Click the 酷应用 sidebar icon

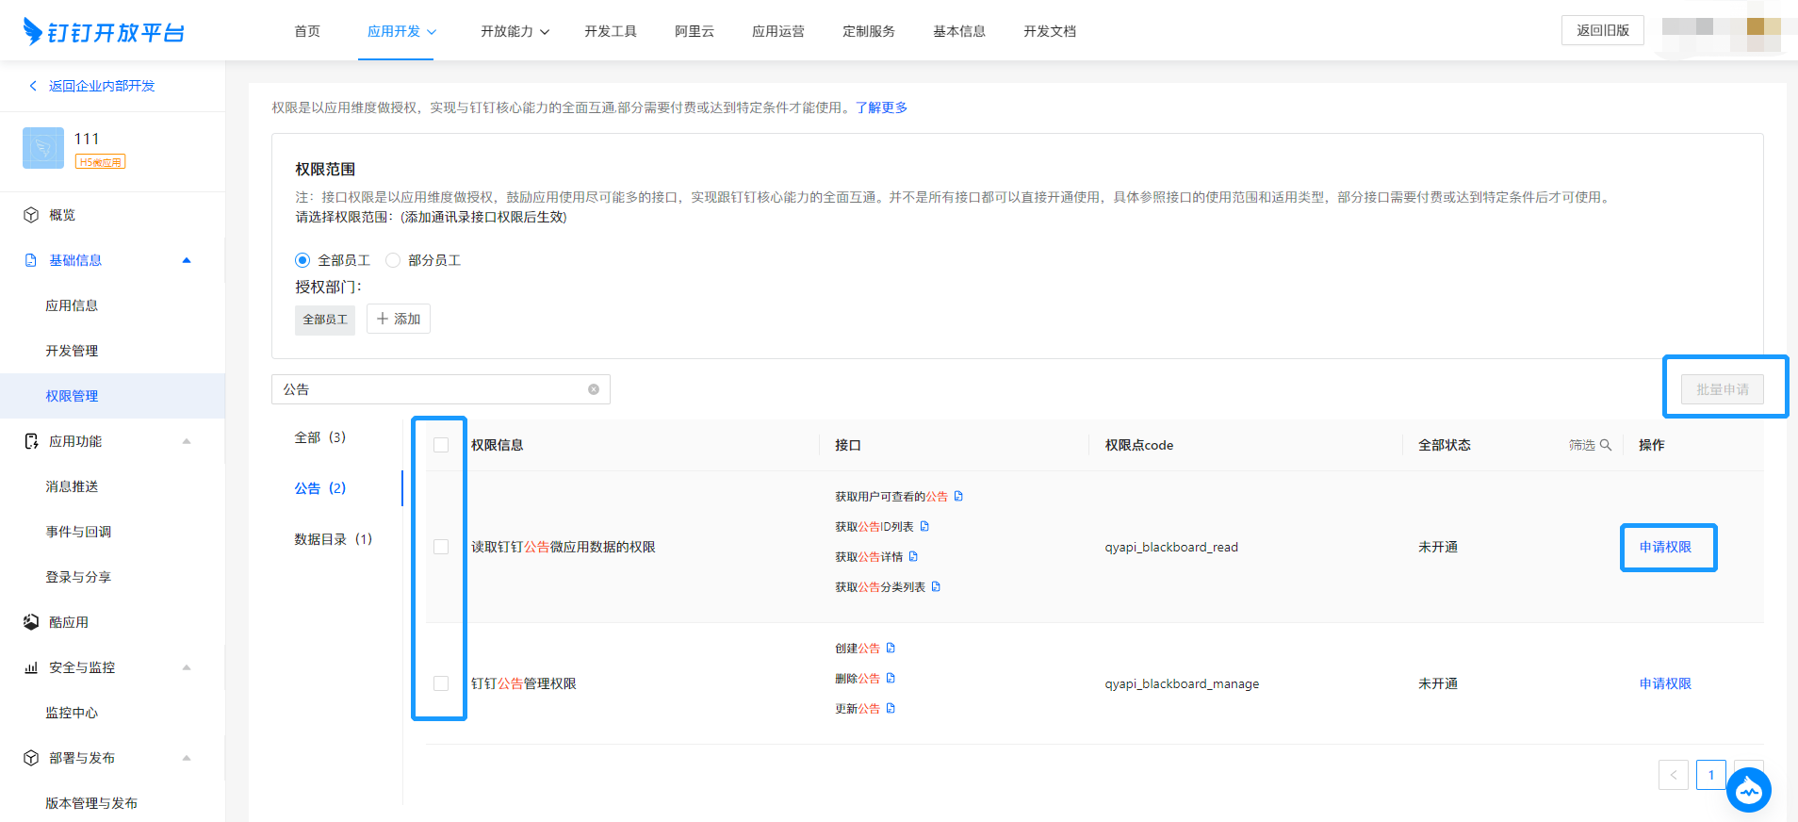pos(31,622)
